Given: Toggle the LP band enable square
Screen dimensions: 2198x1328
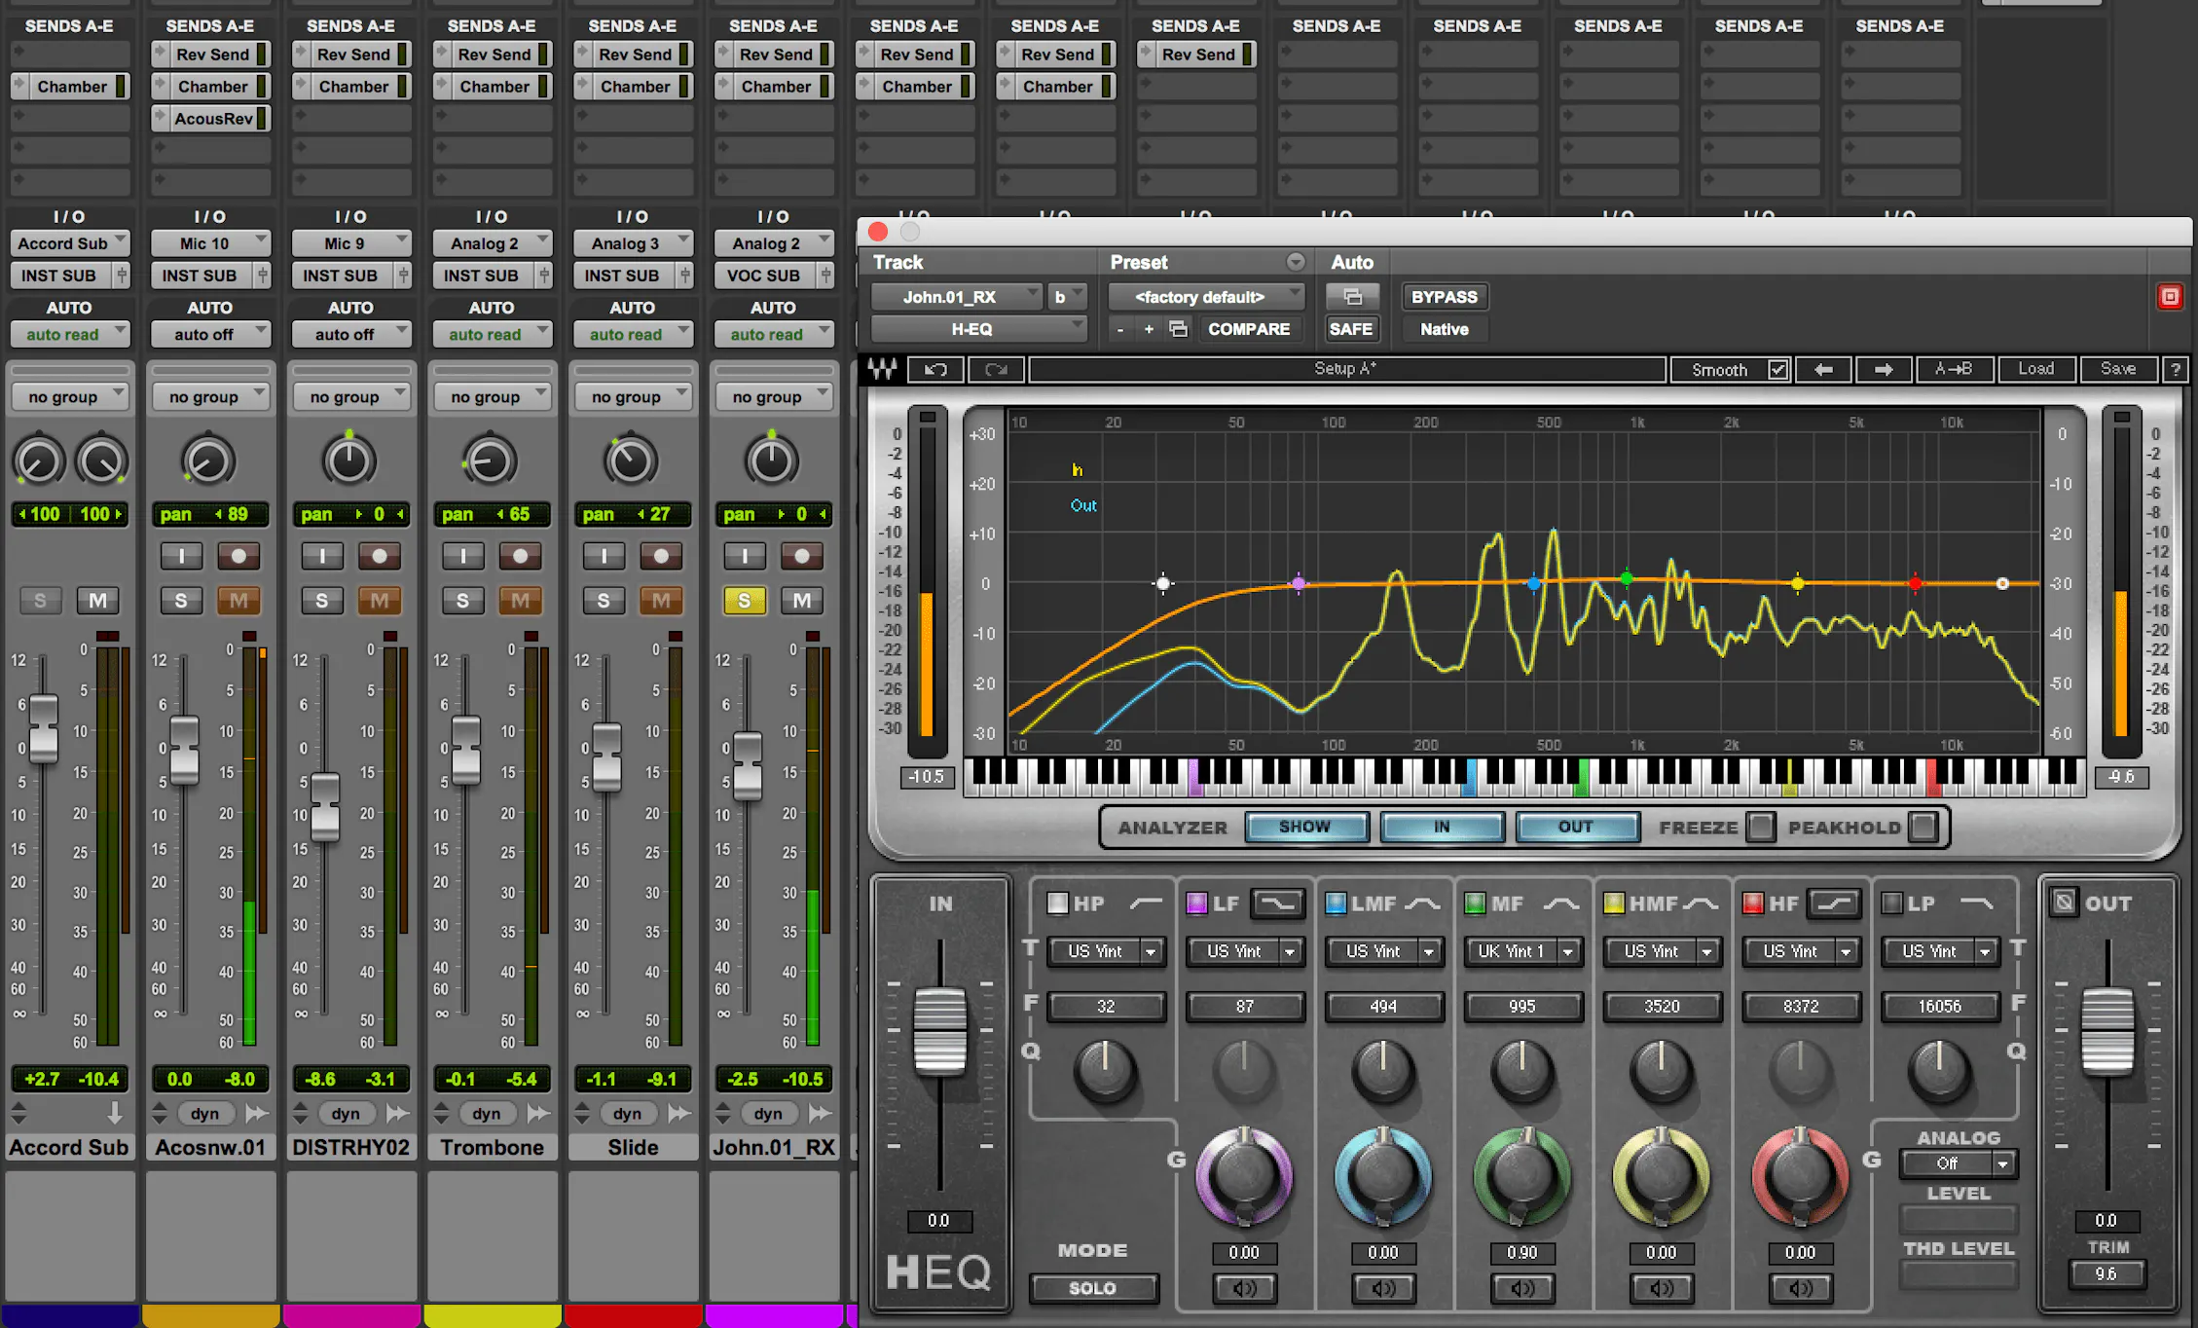Looking at the screenshot, I should (x=1891, y=904).
